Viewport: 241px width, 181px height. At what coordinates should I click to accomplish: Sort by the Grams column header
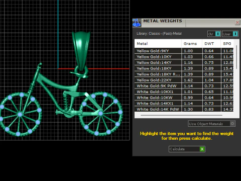point(192,44)
